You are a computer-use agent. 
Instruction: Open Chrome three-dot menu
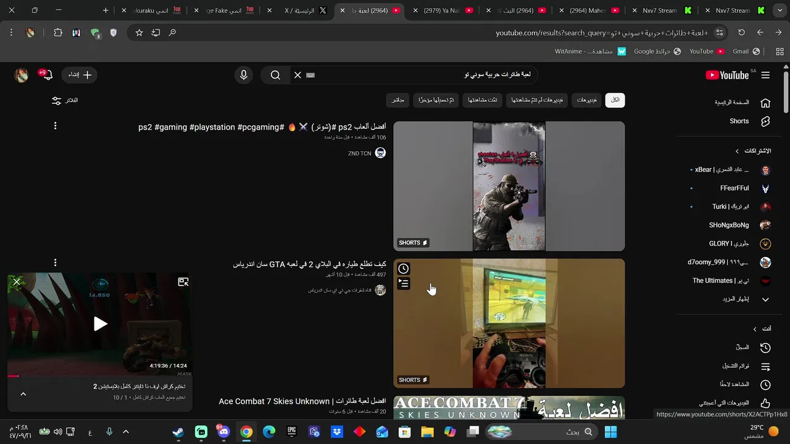[11, 33]
